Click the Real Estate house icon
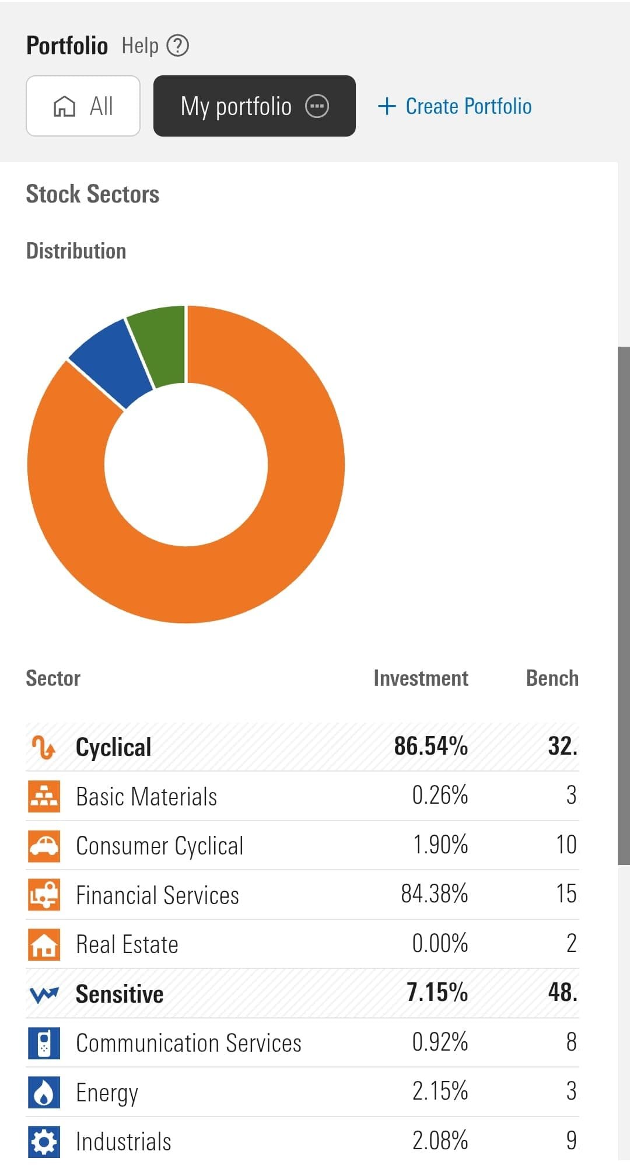630x1165 pixels. point(45,943)
